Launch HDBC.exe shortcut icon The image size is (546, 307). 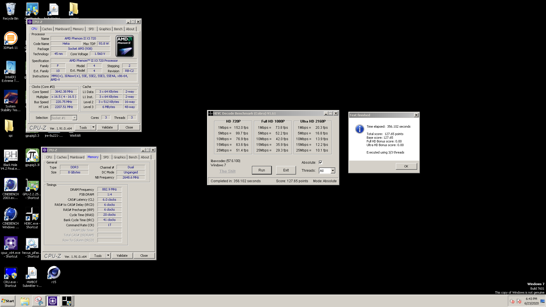click(32, 218)
